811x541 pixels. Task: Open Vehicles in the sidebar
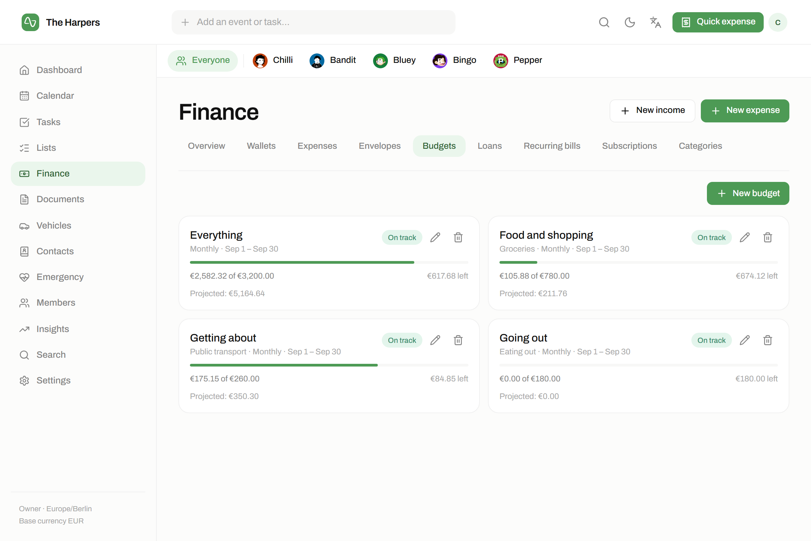tap(78, 226)
